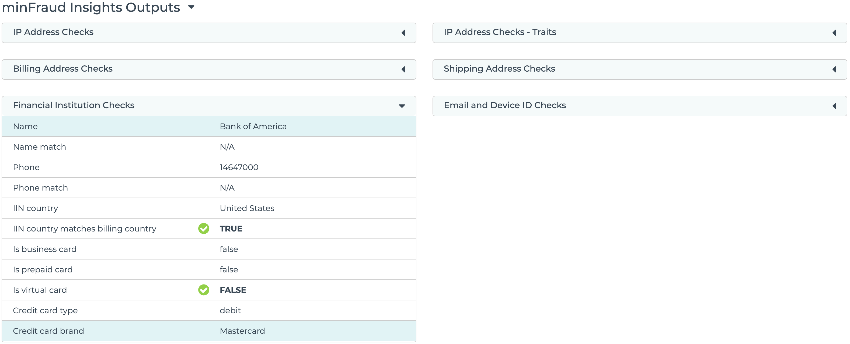Open minFraud Insights Outputs dropdown caret
This screenshot has width=850, height=344.
[x=191, y=7]
